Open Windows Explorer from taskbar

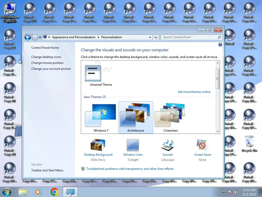23,192
